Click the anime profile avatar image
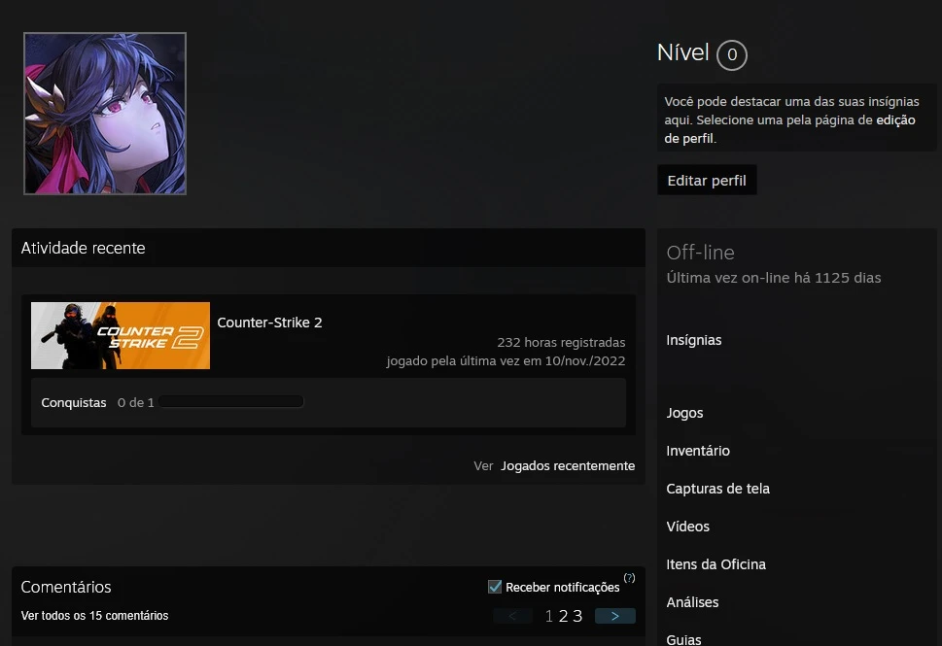The height and width of the screenshot is (646, 942). [x=105, y=114]
